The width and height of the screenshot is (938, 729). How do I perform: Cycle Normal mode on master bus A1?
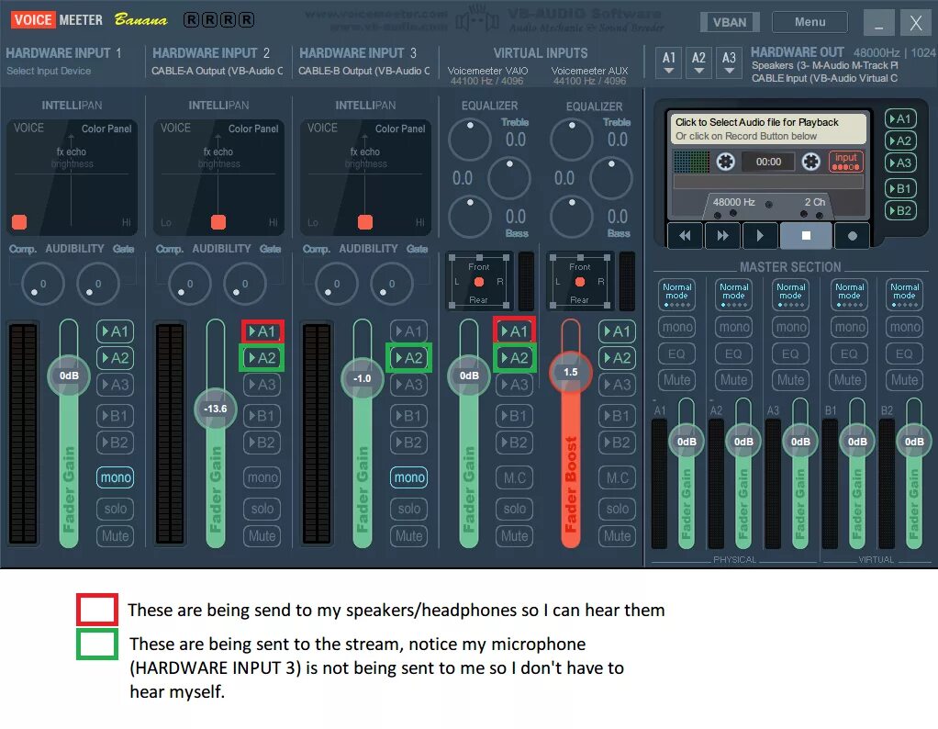[x=676, y=294]
